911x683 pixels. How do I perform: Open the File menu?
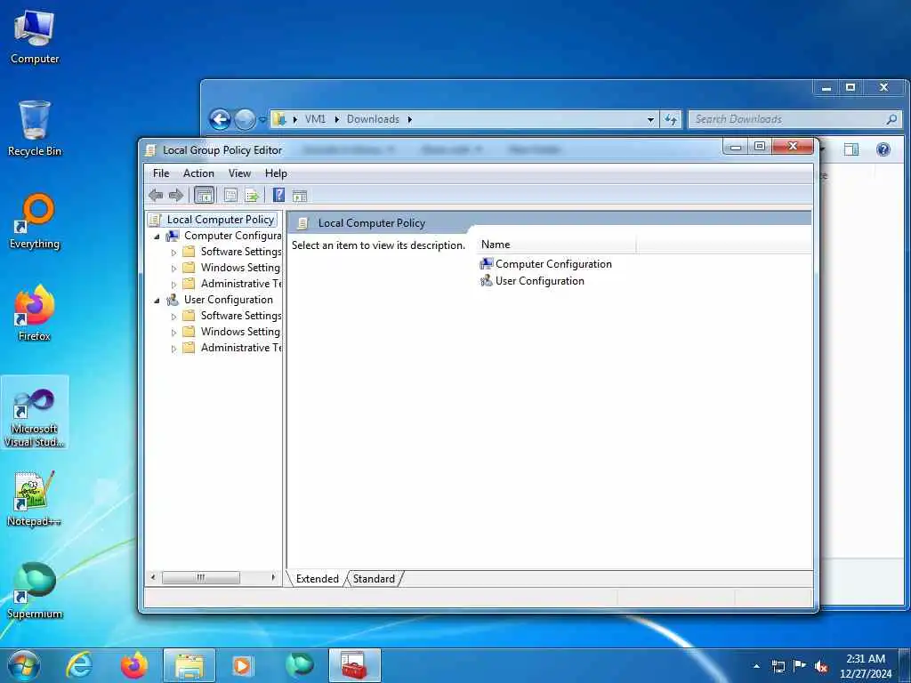point(161,173)
